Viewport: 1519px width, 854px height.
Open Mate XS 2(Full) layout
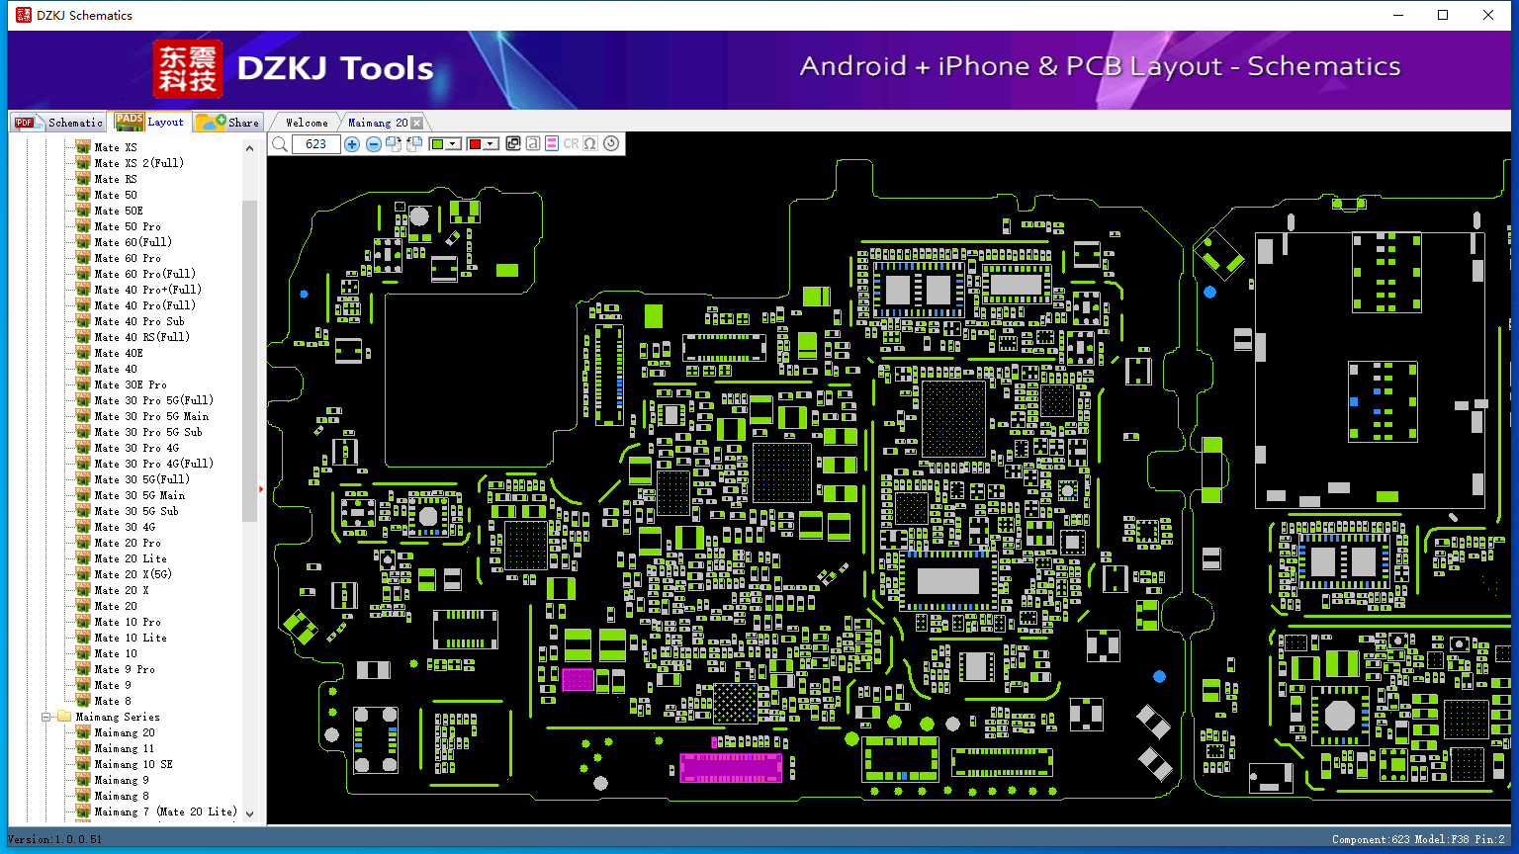point(139,163)
